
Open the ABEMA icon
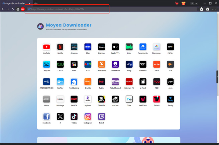(x=115, y=99)
